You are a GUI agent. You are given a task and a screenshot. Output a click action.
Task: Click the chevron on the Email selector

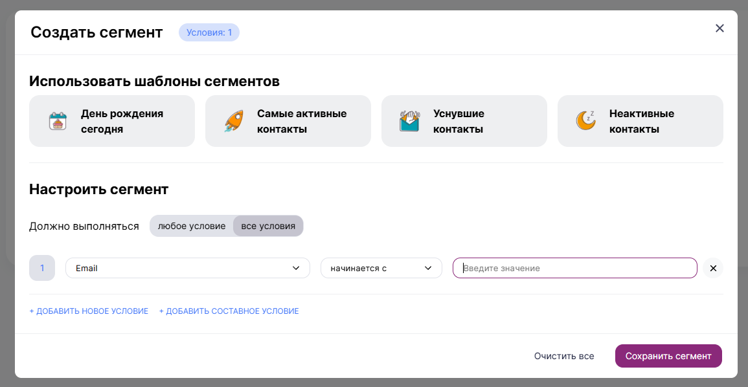tap(297, 268)
